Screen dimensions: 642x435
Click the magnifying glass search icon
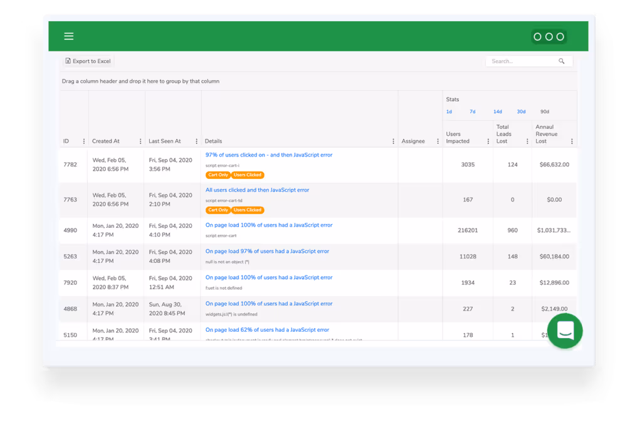[562, 61]
